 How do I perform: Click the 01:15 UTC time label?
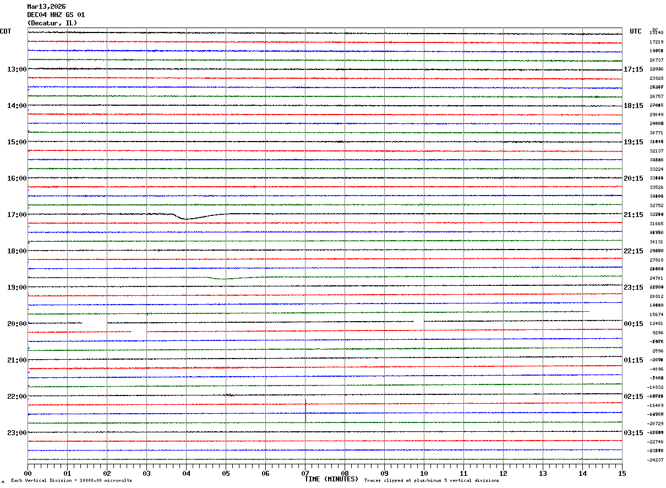634,360
